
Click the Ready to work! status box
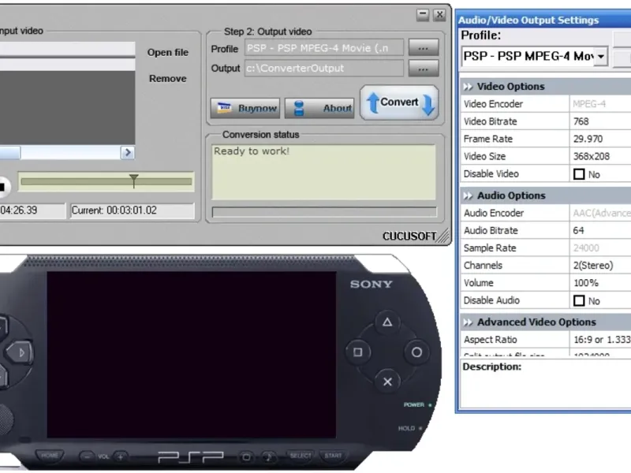(x=323, y=172)
